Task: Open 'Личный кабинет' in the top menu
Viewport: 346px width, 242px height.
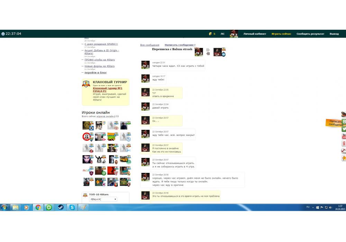Action: 255,34
